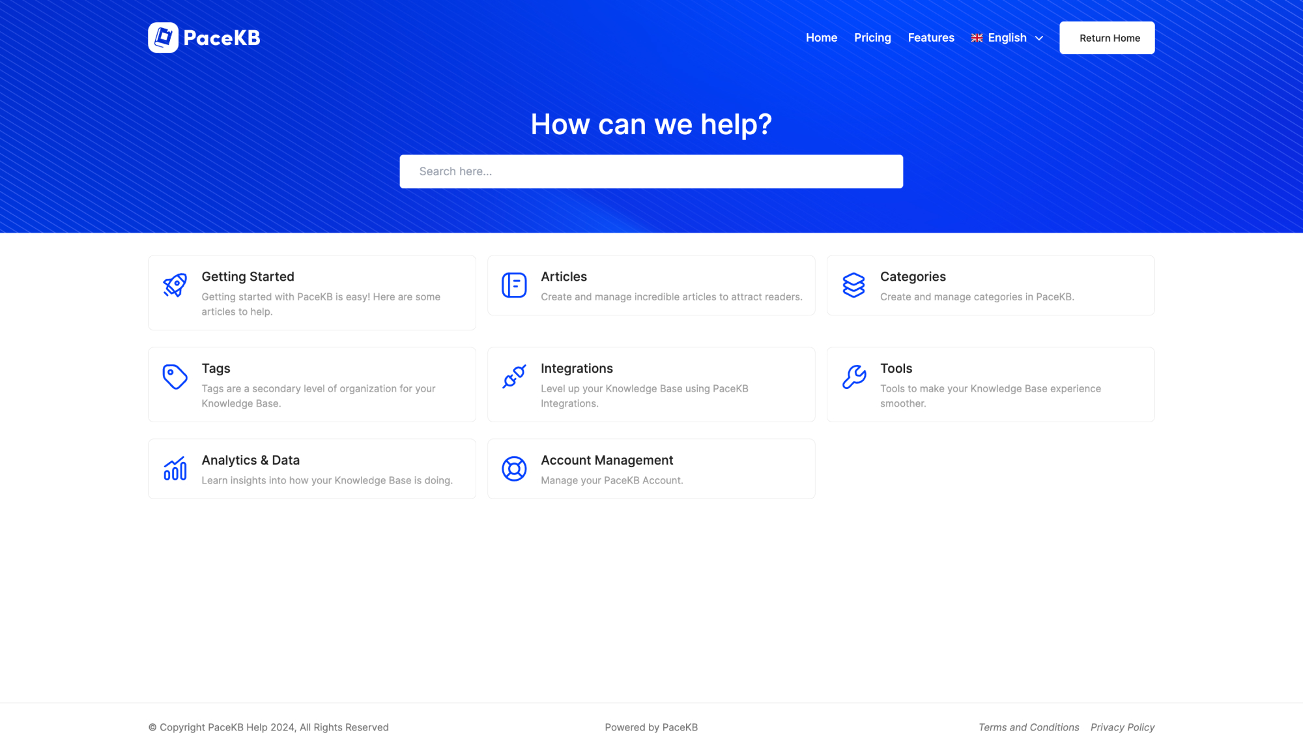Click the PaceKB logo home link

[204, 38]
